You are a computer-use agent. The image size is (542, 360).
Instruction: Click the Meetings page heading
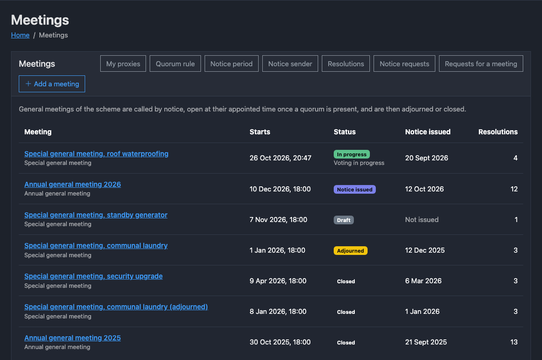pyautogui.click(x=40, y=20)
